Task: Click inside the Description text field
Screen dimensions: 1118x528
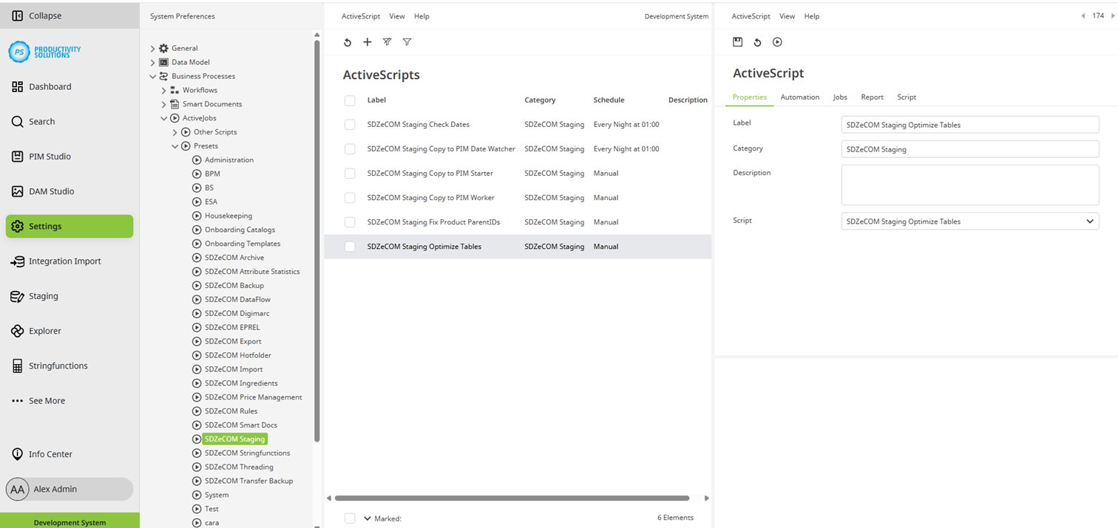Action: (969, 185)
